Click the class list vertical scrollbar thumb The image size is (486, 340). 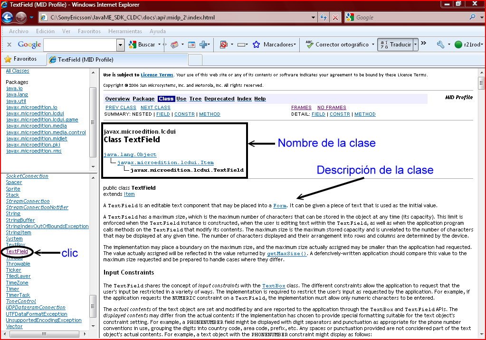click(x=93, y=306)
